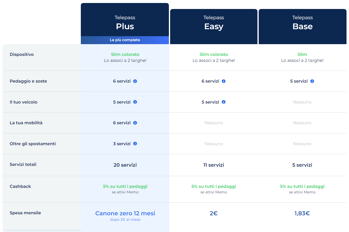
Task: Select the "20 servizi" total for Plus
Action: [x=125, y=165]
